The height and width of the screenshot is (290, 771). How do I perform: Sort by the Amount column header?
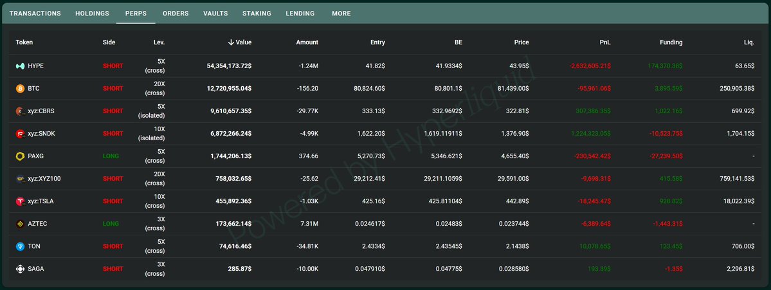point(307,42)
